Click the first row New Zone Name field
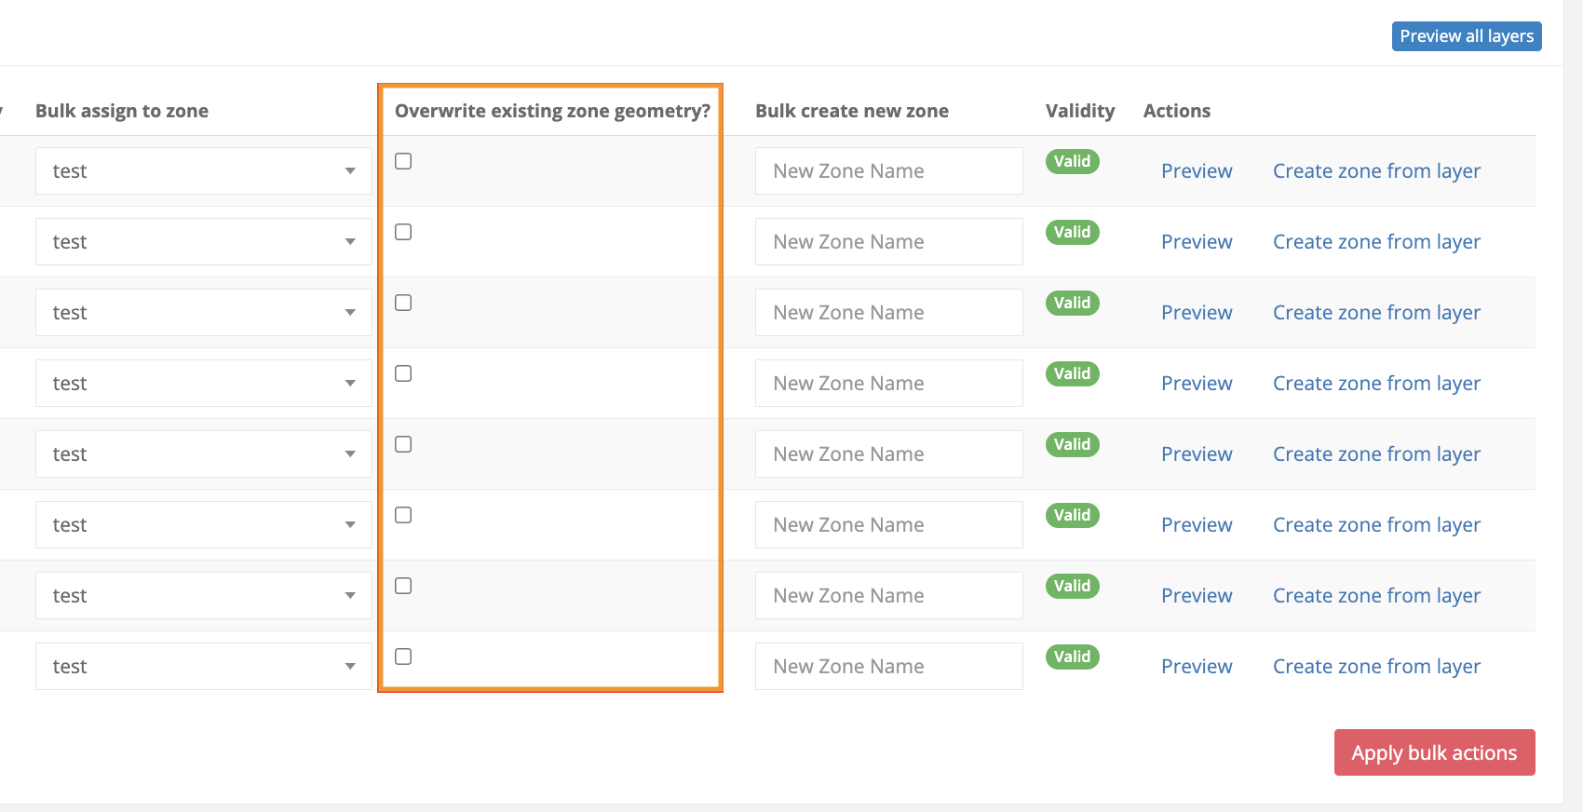The width and height of the screenshot is (1583, 812). click(x=888, y=171)
